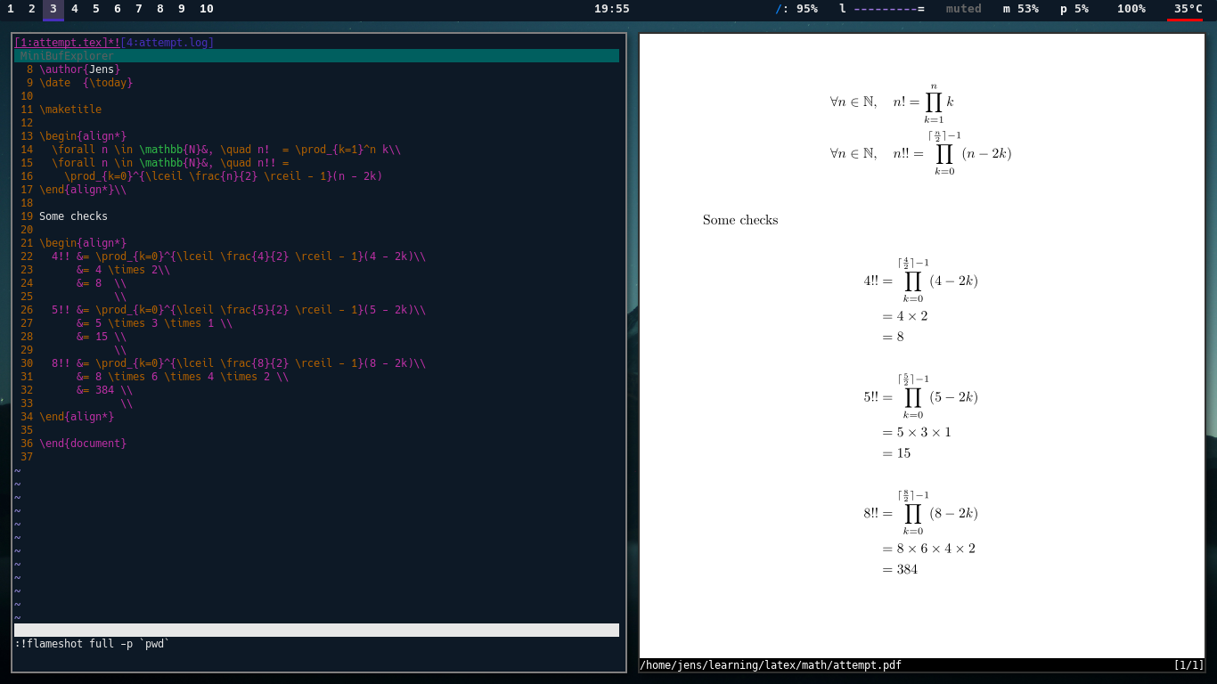
Task: Click the [1/1] page indicator
Action: pyautogui.click(x=1188, y=665)
